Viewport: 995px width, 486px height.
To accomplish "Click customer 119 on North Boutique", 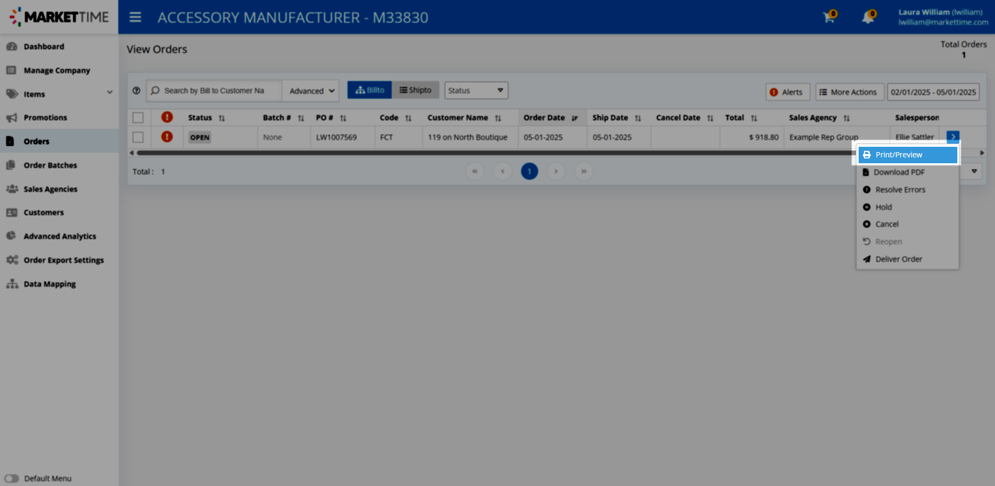I will 468,137.
